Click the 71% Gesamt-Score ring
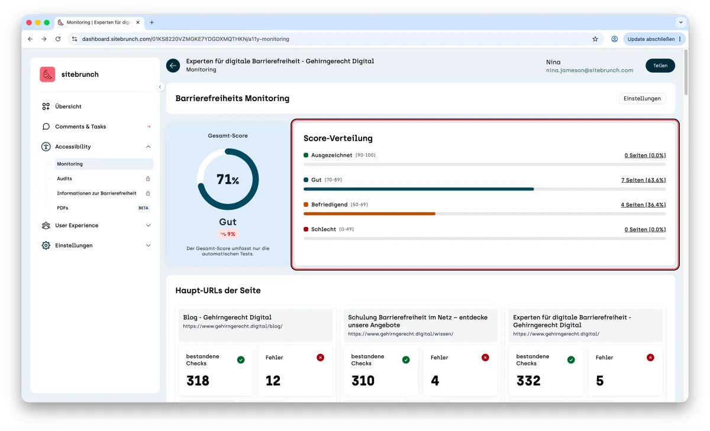 (x=228, y=179)
